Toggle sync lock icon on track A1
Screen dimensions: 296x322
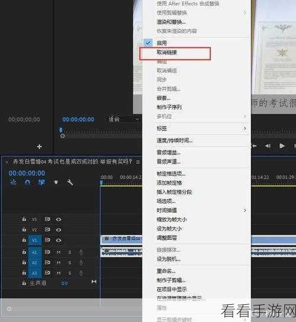[x=47, y=252]
